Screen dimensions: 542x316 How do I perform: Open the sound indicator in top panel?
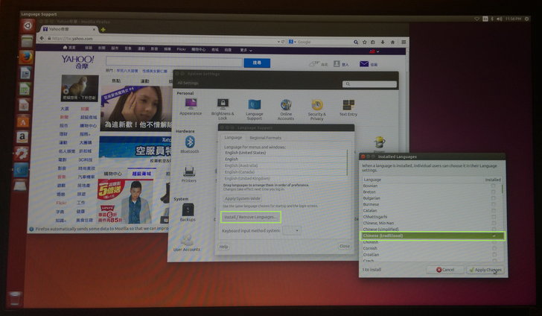coord(500,19)
